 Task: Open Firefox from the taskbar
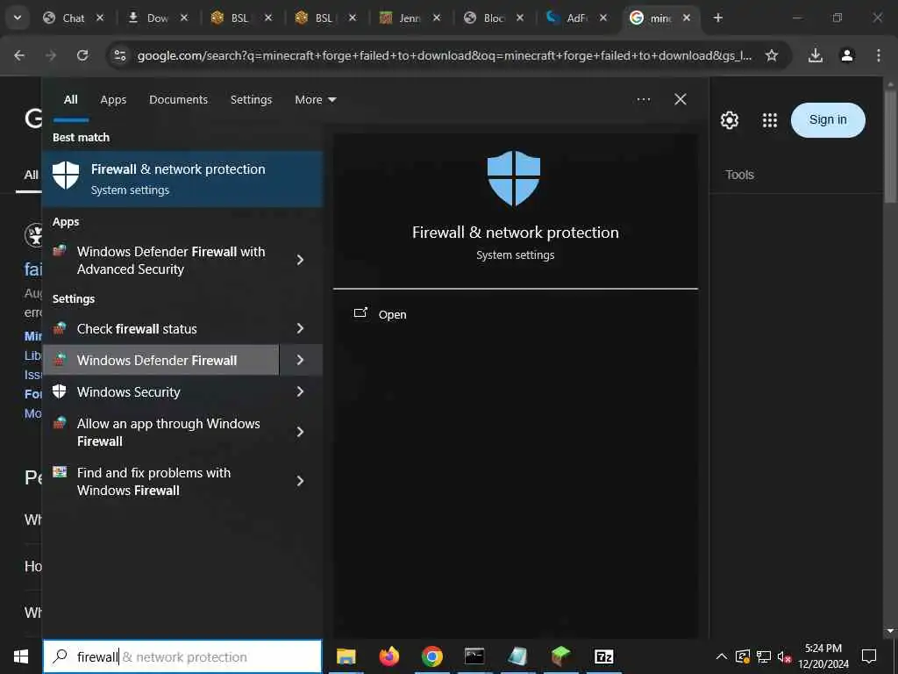[x=388, y=656]
